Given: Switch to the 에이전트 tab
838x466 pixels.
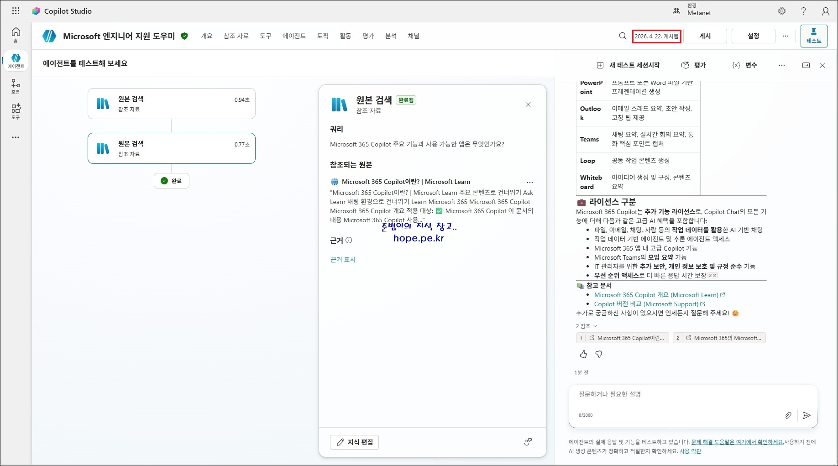Looking at the screenshot, I should point(294,36).
